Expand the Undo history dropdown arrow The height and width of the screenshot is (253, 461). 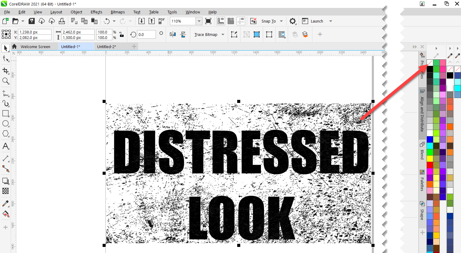114,21
